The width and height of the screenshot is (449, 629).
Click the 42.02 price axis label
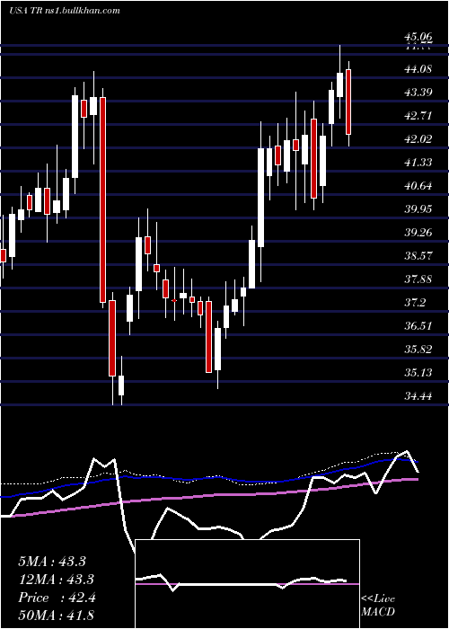[x=418, y=138]
